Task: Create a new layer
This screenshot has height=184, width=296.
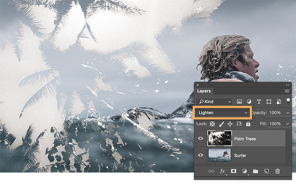Action: pos(266,171)
